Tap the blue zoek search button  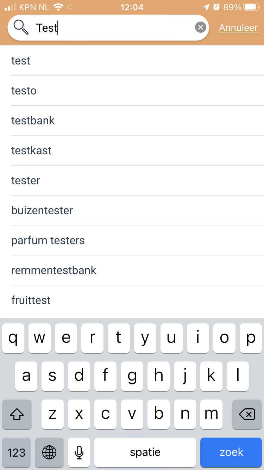(x=231, y=452)
